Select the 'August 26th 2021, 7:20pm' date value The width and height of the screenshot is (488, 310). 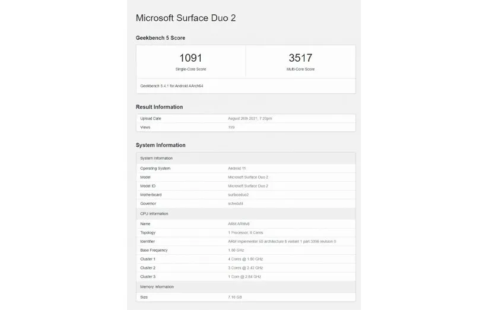pyautogui.click(x=250, y=119)
